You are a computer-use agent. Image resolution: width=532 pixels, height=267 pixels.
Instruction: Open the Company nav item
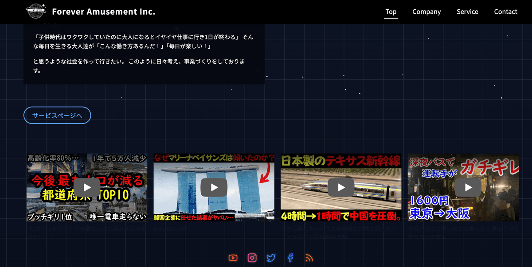point(426,12)
